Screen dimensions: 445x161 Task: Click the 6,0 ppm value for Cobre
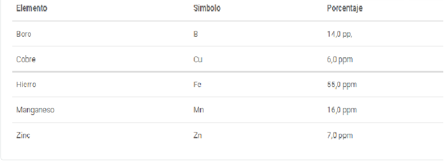340,60
